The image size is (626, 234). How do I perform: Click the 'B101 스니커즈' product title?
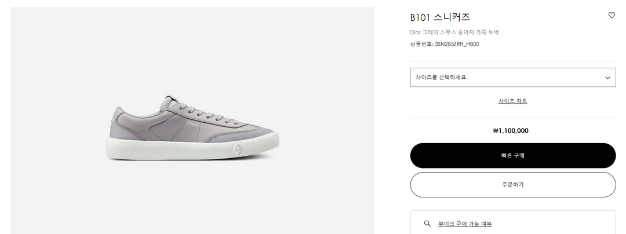point(440,17)
